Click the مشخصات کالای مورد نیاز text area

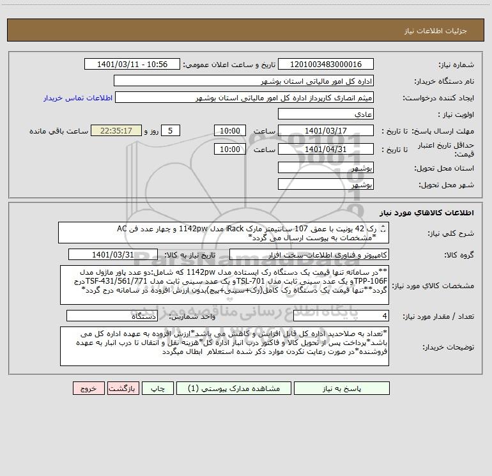click(224, 285)
